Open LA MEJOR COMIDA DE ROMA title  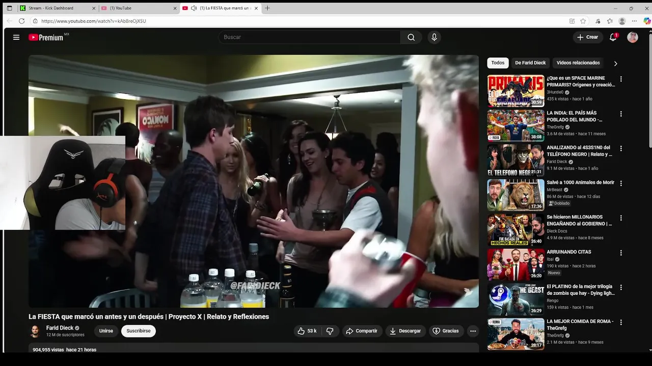point(580,325)
